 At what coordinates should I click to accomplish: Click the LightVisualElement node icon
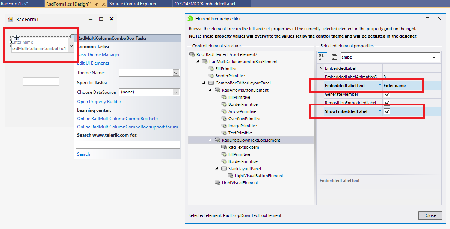pyautogui.click(x=217, y=183)
